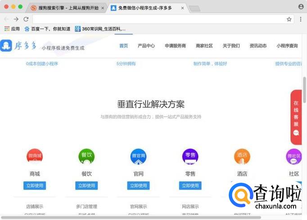The width and height of the screenshot is (307, 220).
Task: Reload the page with refresh icon
Action: (26, 19)
